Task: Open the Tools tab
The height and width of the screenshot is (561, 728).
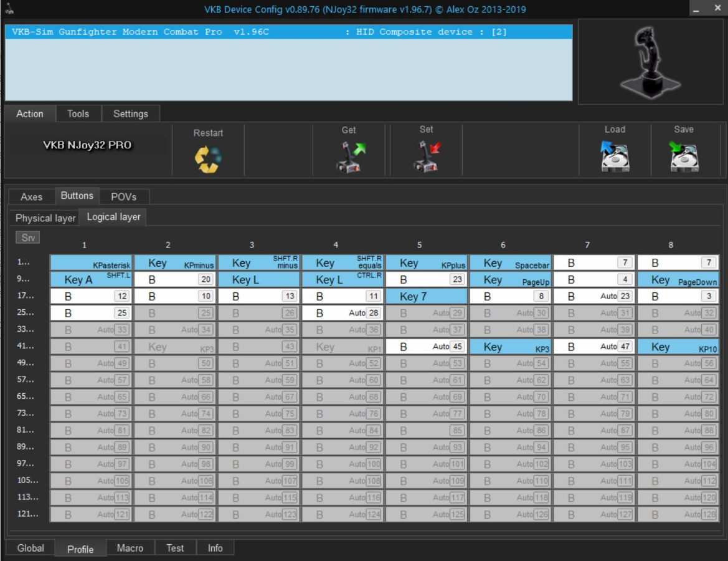Action: pyautogui.click(x=78, y=114)
